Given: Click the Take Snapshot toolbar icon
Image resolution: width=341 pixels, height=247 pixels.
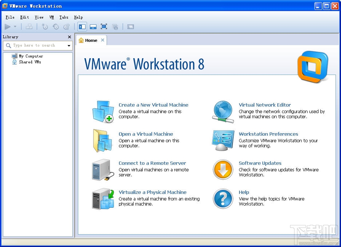Looking at the screenshot, I should pyautogui.click(x=45, y=27).
